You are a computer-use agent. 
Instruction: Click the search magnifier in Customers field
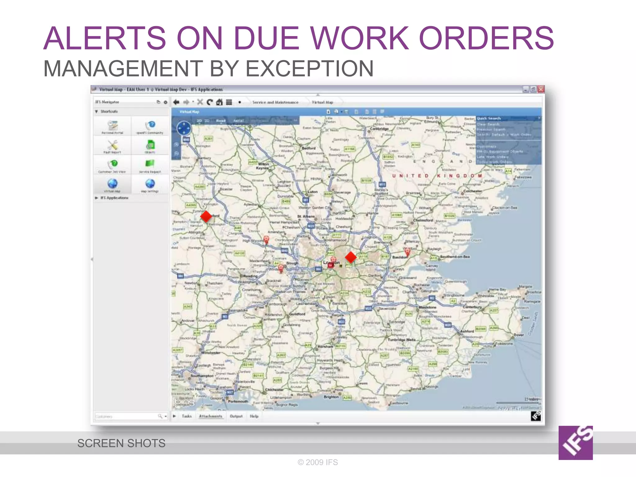pos(160,416)
